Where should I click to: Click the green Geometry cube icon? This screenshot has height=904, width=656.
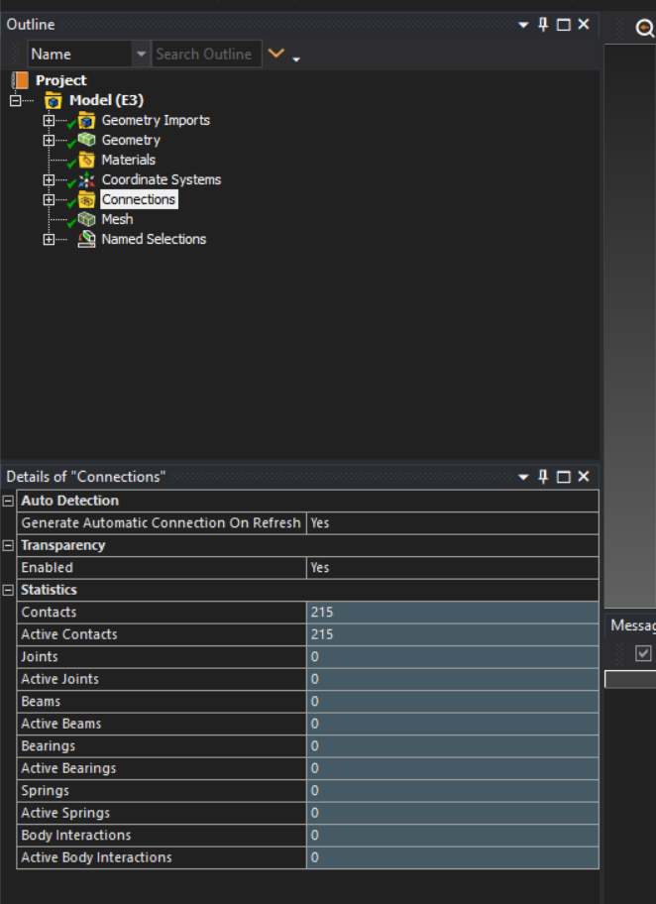(x=87, y=140)
